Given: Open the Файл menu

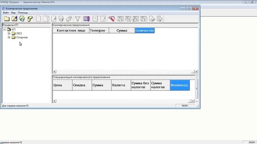Looking at the screenshot, I should [x=6, y=12].
